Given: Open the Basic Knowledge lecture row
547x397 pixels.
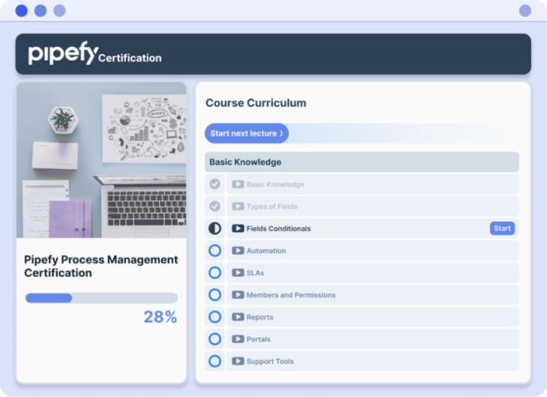Looking at the screenshot, I should (373, 184).
